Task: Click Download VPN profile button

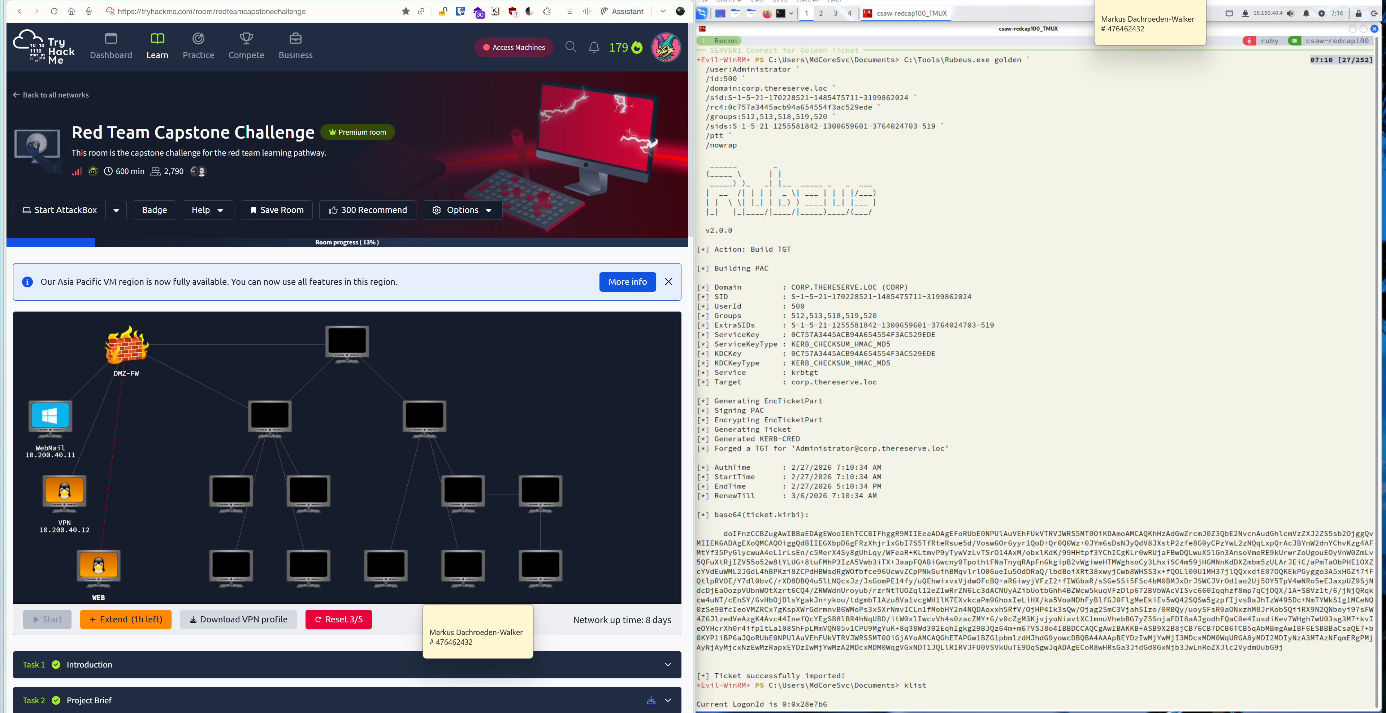Action: 238,619
